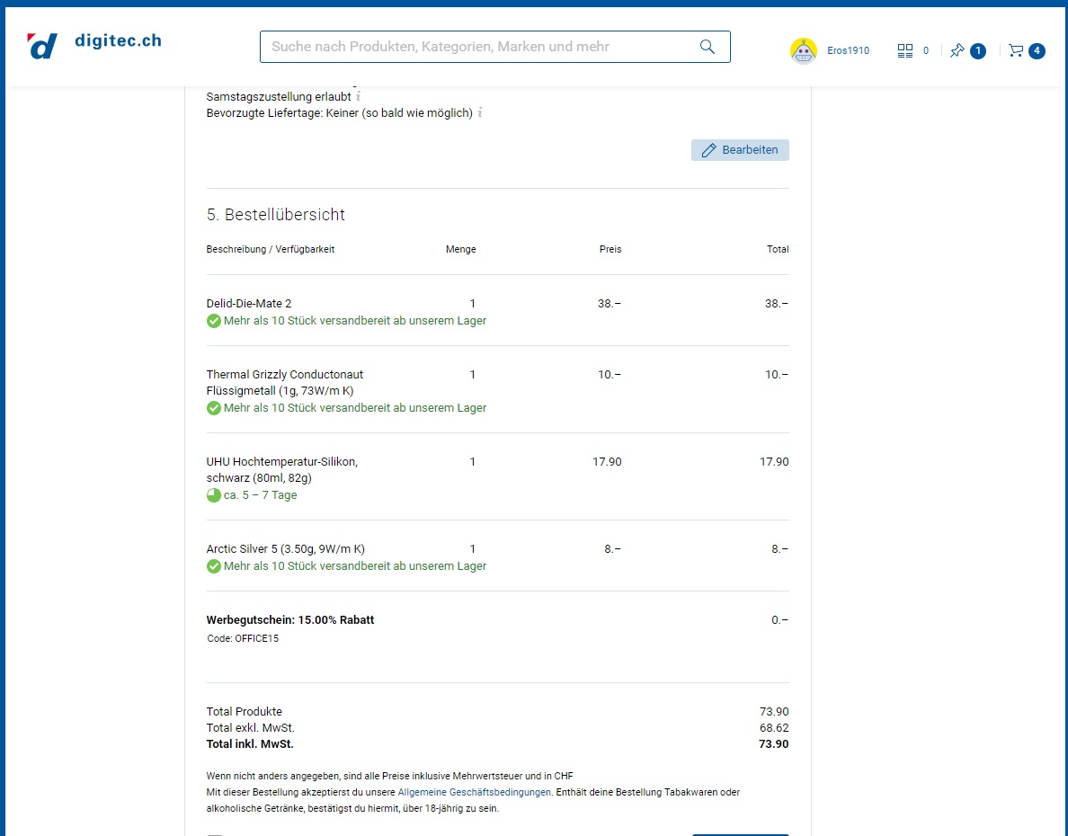
Task: Click comparison list count 0
Action: [926, 50]
